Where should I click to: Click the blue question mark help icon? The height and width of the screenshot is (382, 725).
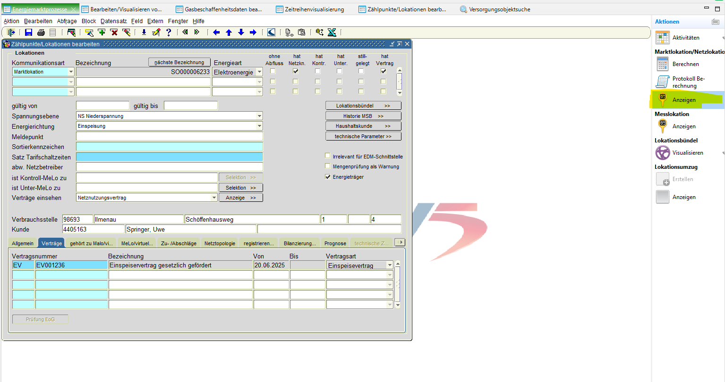[168, 32]
